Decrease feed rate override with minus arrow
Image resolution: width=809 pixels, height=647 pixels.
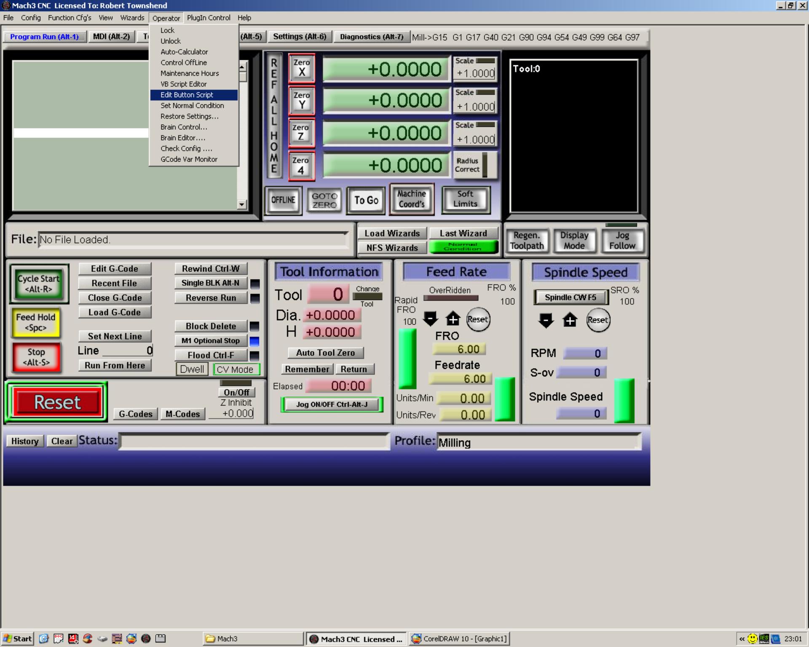pos(430,319)
